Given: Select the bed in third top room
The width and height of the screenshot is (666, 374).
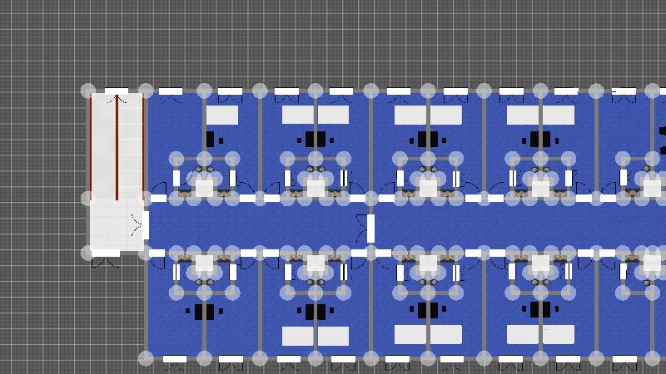Looking at the screenshot, I should (x=428, y=115).
